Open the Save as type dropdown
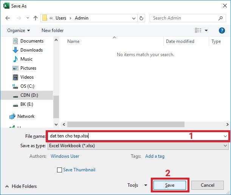This screenshot has height=195, width=231. tap(138, 146)
